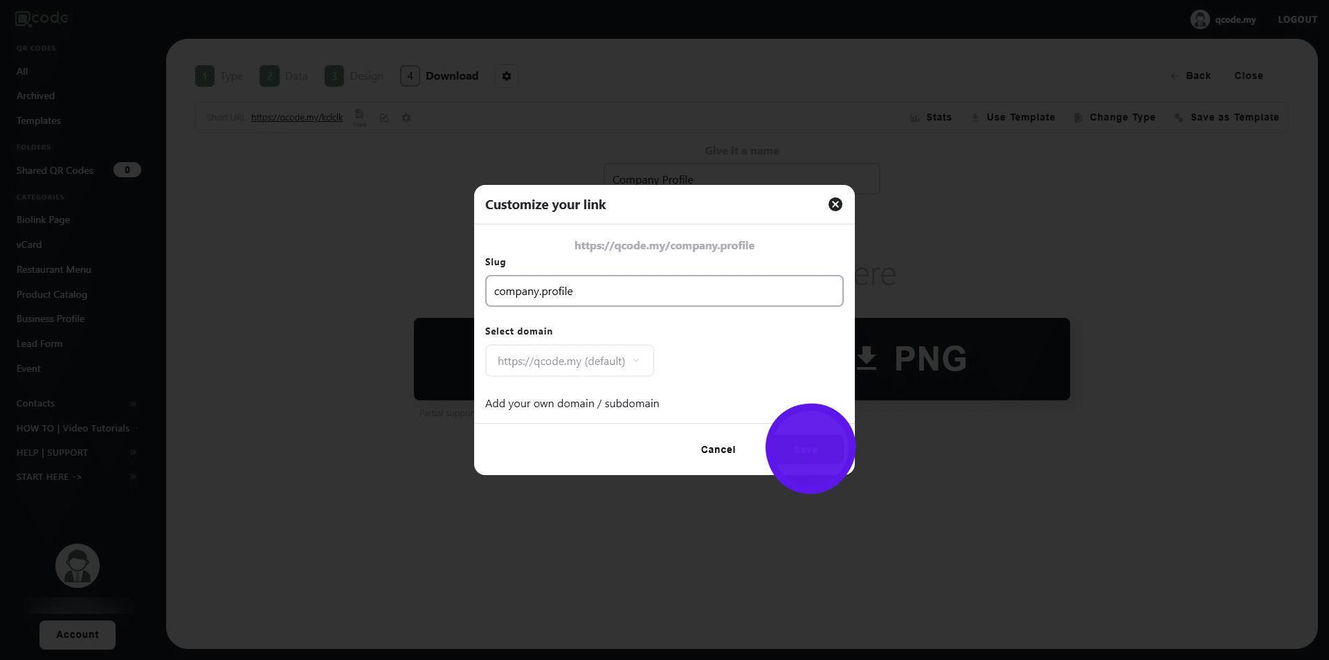
Task: Select the Restaurant Menu category
Action: [54, 270]
